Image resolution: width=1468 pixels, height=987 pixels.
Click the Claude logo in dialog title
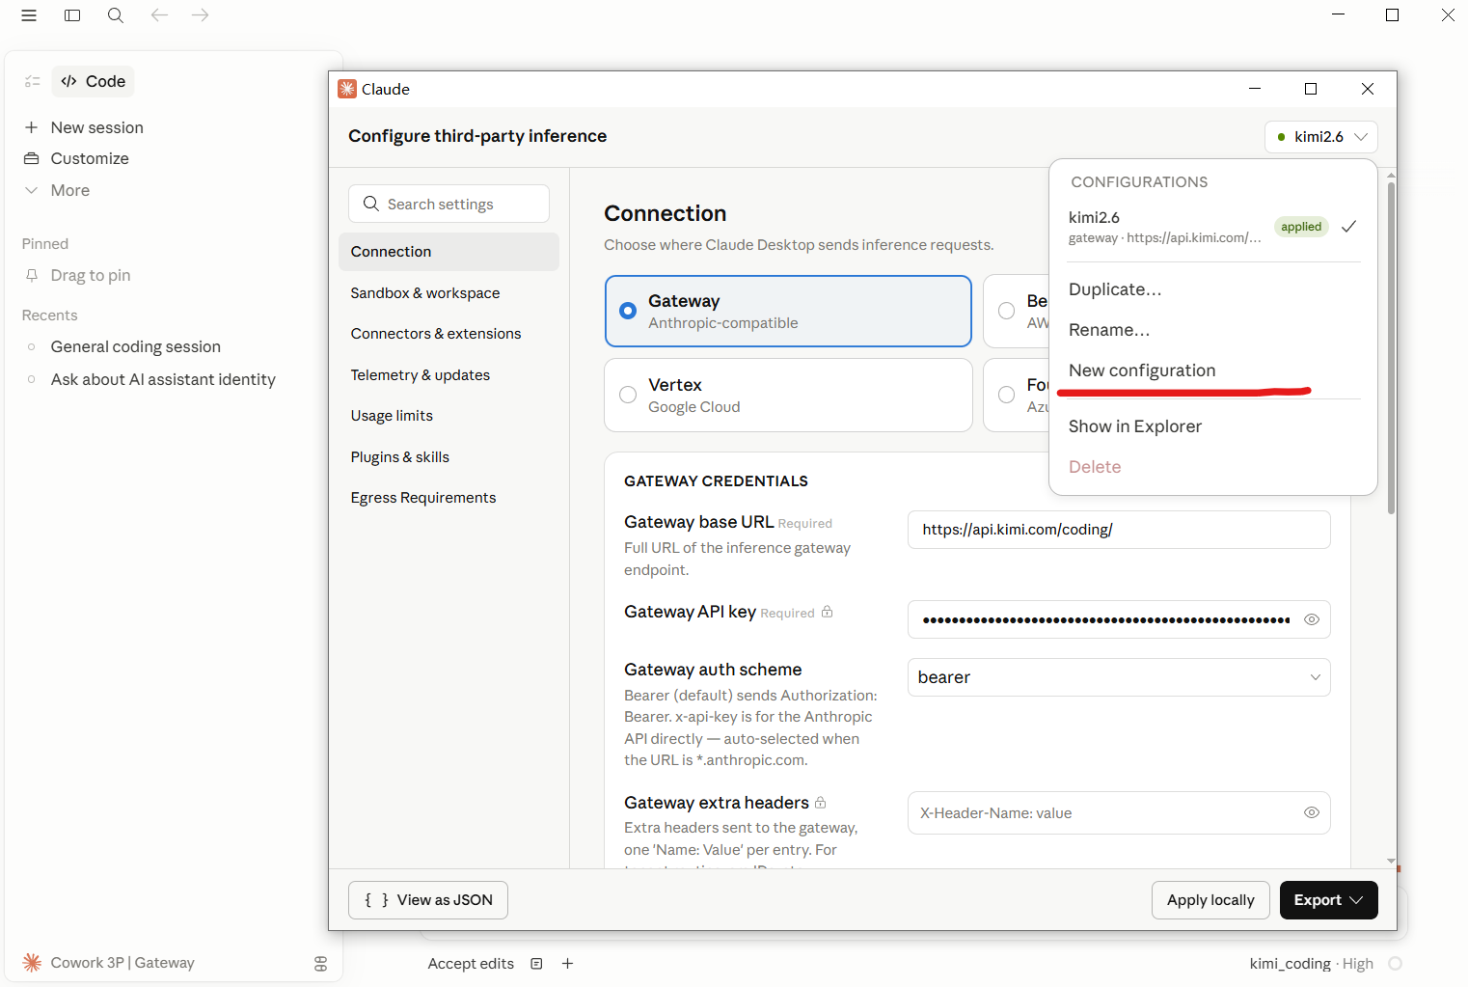(347, 89)
